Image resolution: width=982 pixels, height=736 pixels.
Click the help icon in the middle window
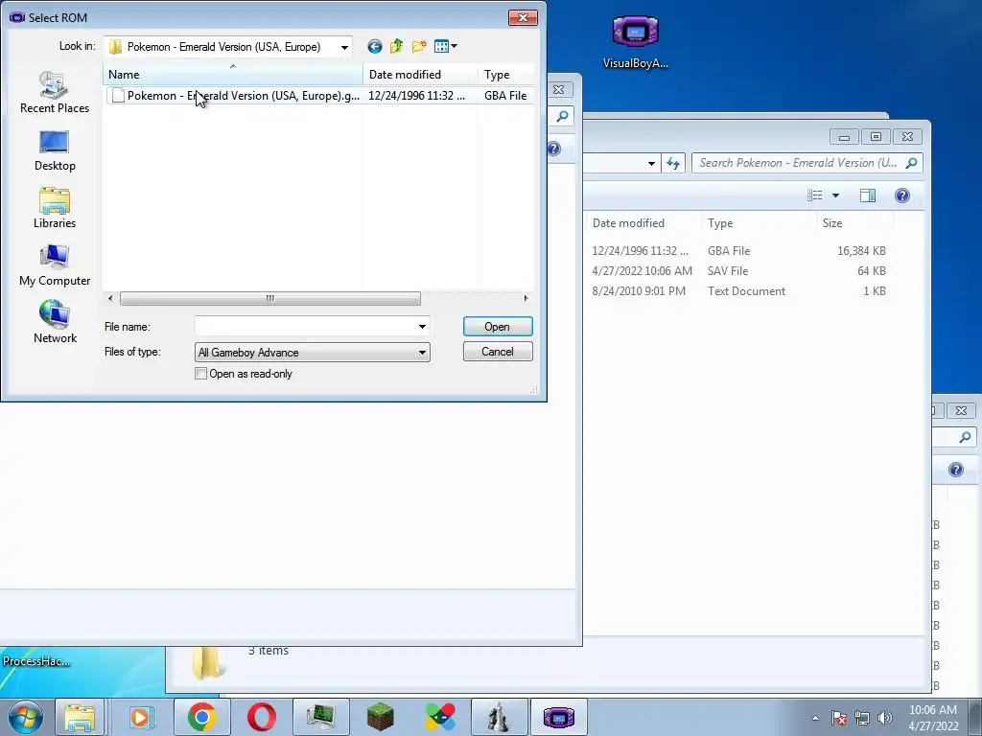(x=553, y=149)
